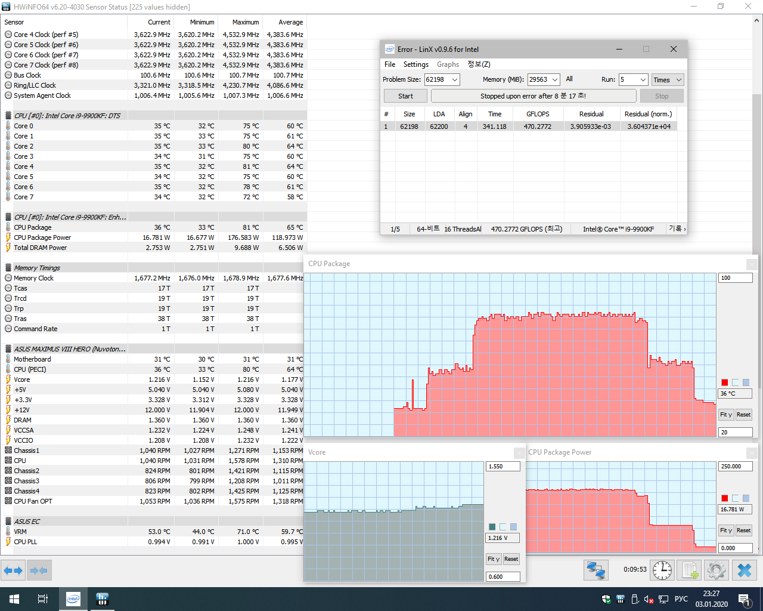The height and width of the screenshot is (611, 763).
Task: Select the Ring/LLC Clock sensor row
Action: tap(154, 85)
